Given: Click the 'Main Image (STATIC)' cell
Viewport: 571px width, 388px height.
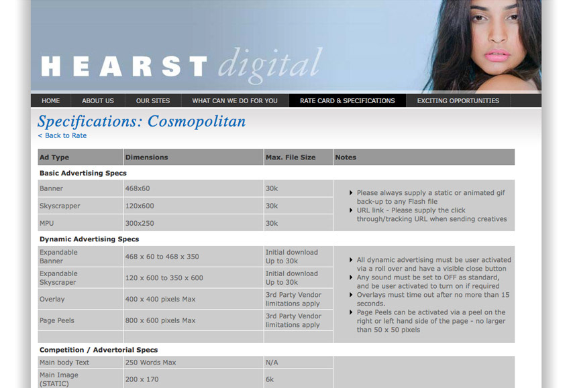Looking at the screenshot, I should 80,379.
